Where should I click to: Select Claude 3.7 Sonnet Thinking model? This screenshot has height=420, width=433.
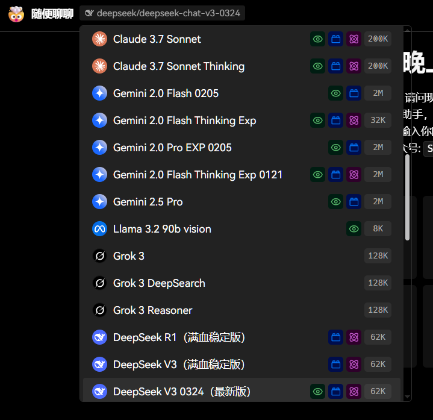tap(241, 66)
